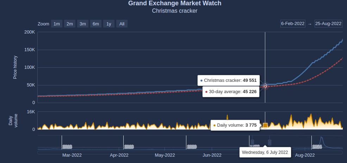The width and height of the screenshot is (347, 163).
Task: Click the orange daily volume square marker
Action: point(265,126)
